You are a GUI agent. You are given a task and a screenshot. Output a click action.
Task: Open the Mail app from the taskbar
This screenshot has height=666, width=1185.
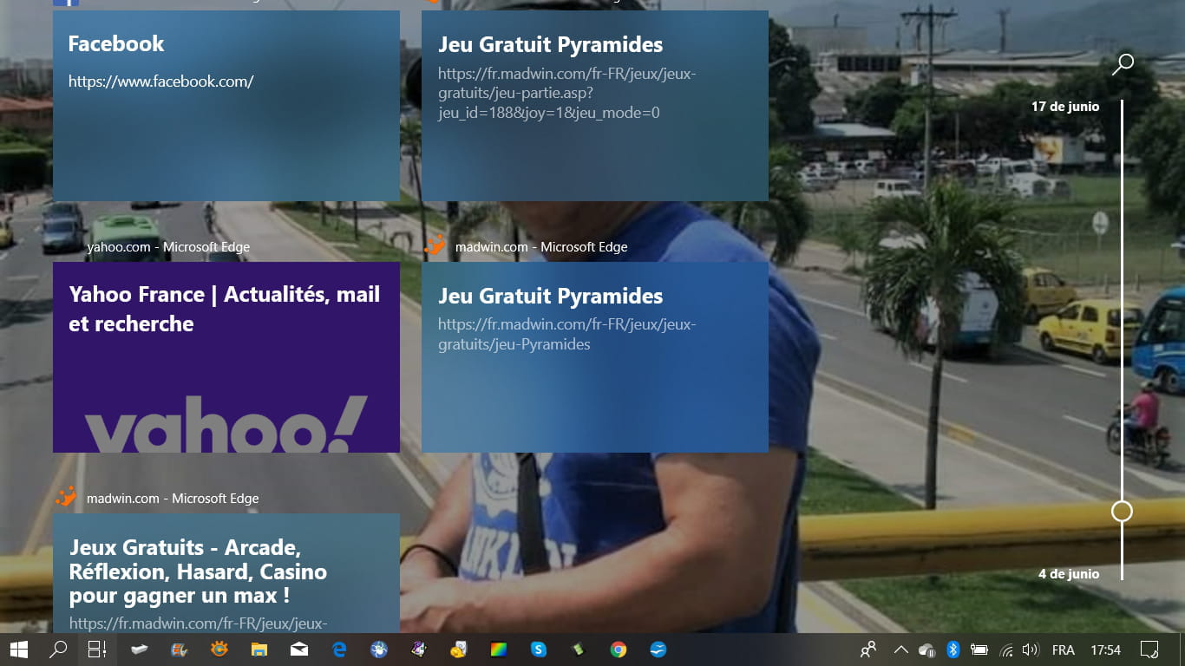[299, 650]
